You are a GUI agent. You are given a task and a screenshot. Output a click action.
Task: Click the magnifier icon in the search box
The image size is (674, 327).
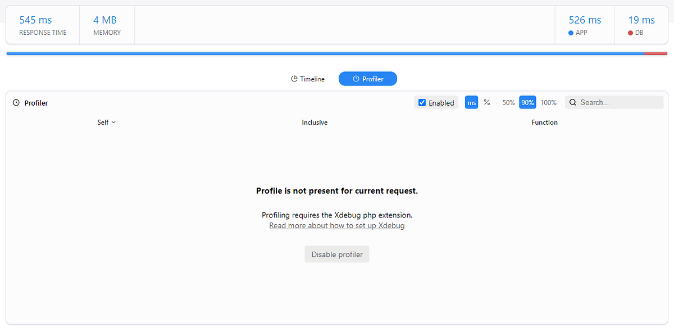573,102
